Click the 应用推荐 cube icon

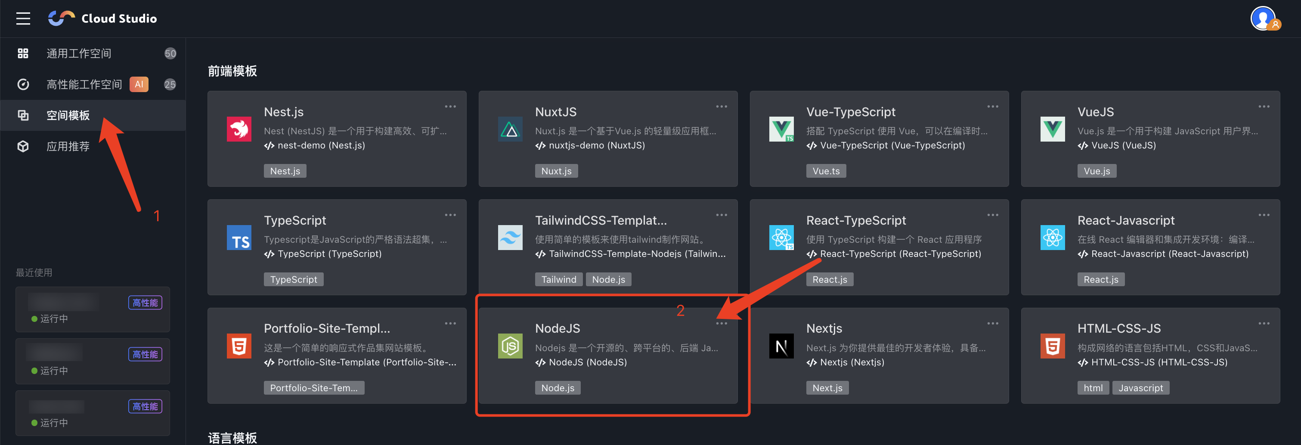[x=23, y=146]
